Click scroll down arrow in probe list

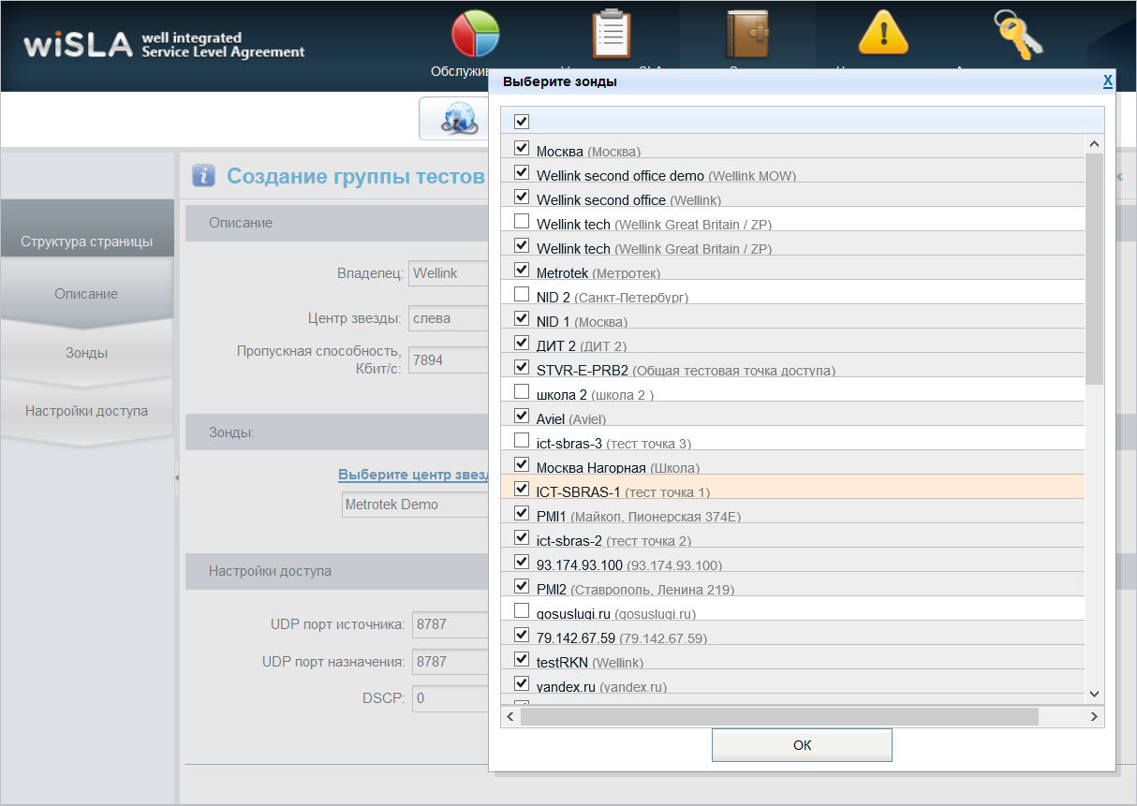1093,694
